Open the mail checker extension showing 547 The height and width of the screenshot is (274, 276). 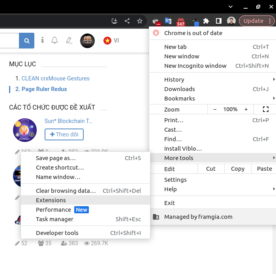pos(181,22)
